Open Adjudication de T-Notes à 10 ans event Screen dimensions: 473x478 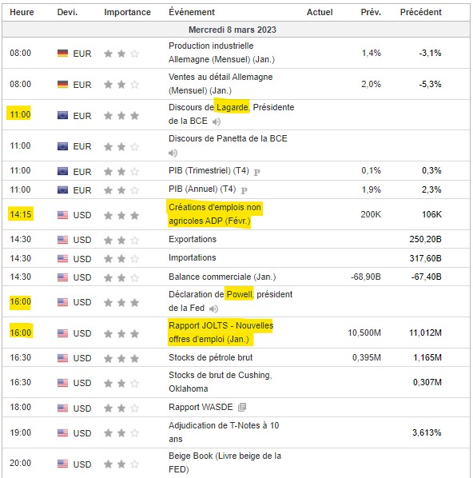[x=224, y=432]
